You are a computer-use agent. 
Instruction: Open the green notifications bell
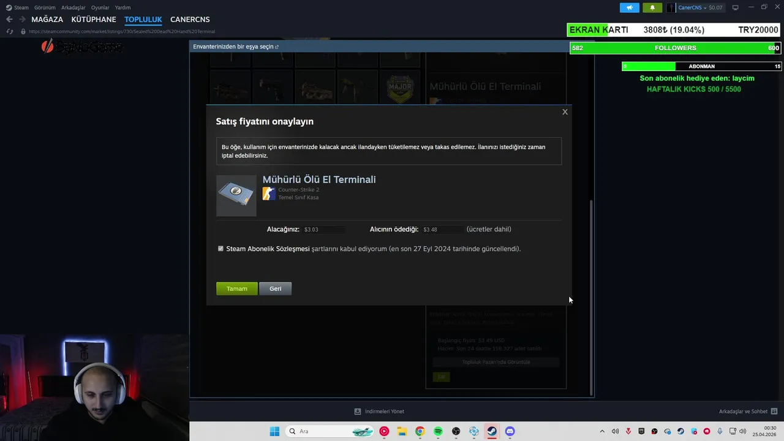(652, 7)
